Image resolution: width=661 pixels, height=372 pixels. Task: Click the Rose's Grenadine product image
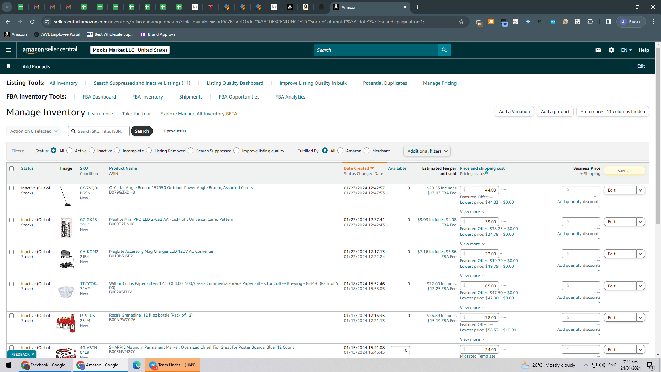(x=66, y=323)
